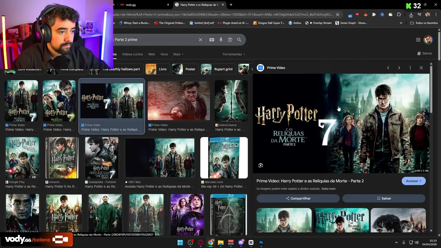Screen dimensions: 441x248
Task: Open the Todos os favoritos folder
Action: (424, 23)
